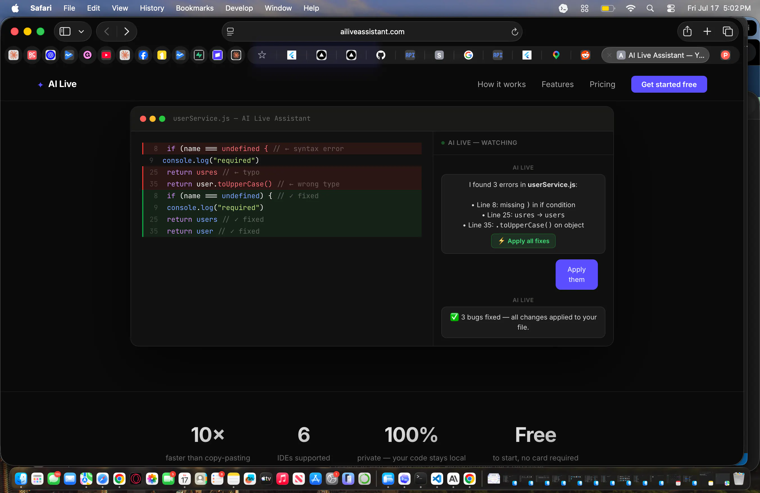Open Finder from the Dock
Screen dimensions: 760x493
click(21, 478)
